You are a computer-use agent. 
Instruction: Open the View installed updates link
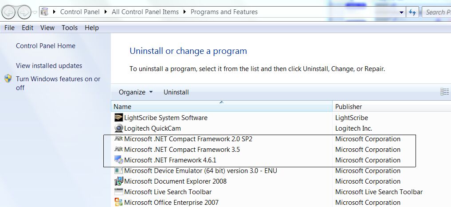(49, 66)
